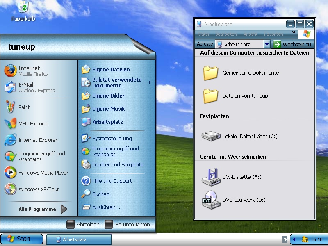Show hidden menu items via double chevron
The image size is (328, 246).
(x=294, y=32)
